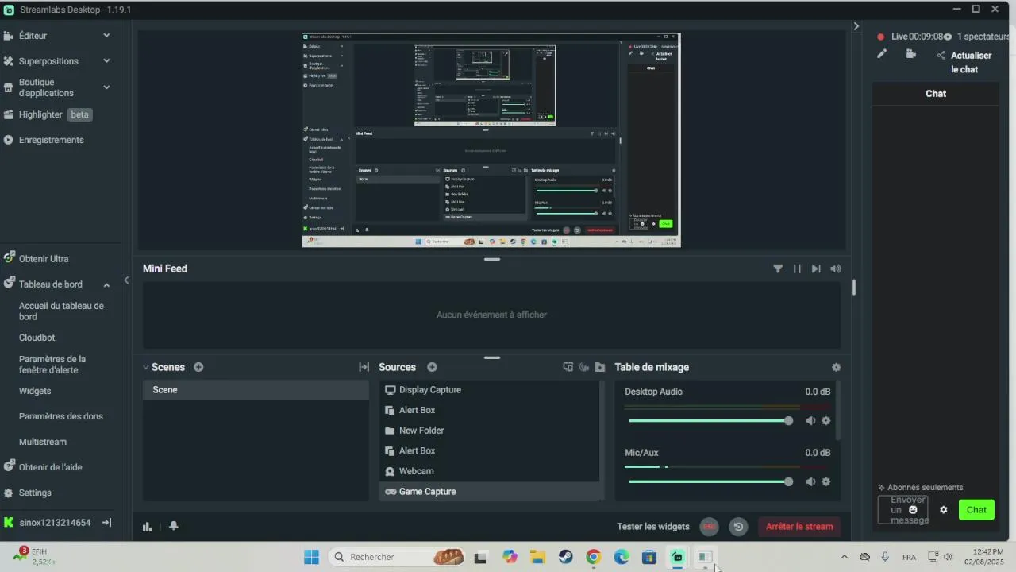Image resolution: width=1016 pixels, height=572 pixels.
Task: Expand the Éditeur menu chevron
Action: click(106, 36)
